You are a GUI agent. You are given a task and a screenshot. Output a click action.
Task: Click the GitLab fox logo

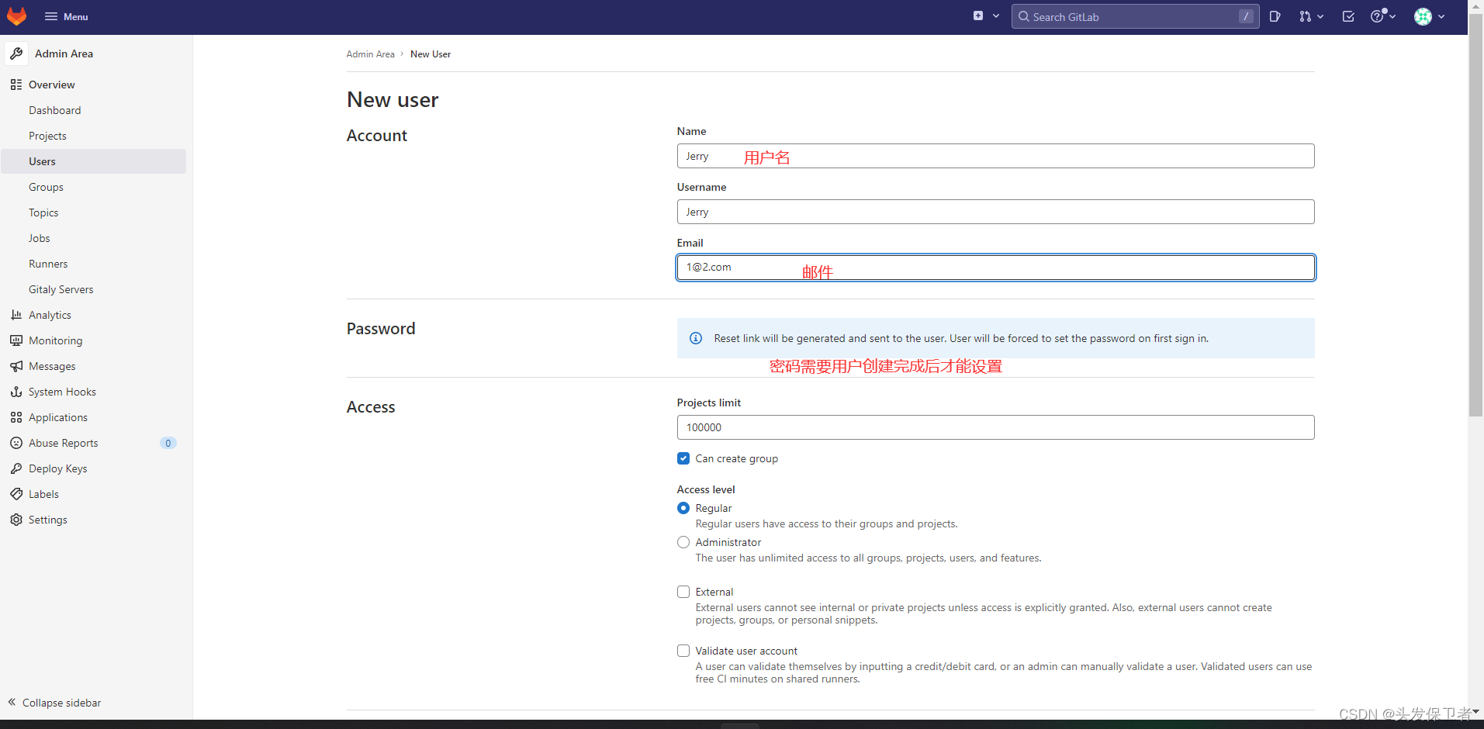point(16,16)
